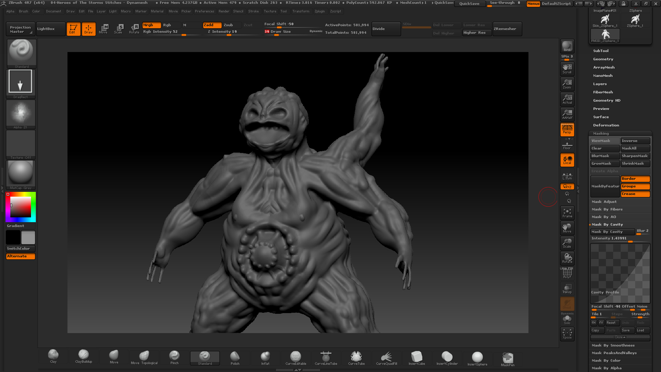Open the Stroke menu

[x=253, y=11]
